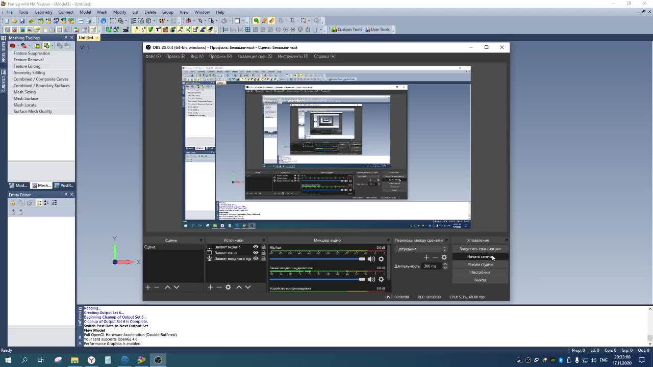This screenshot has width=653, height=367.
Task: Switch to Model Info tab
Action: 18,186
